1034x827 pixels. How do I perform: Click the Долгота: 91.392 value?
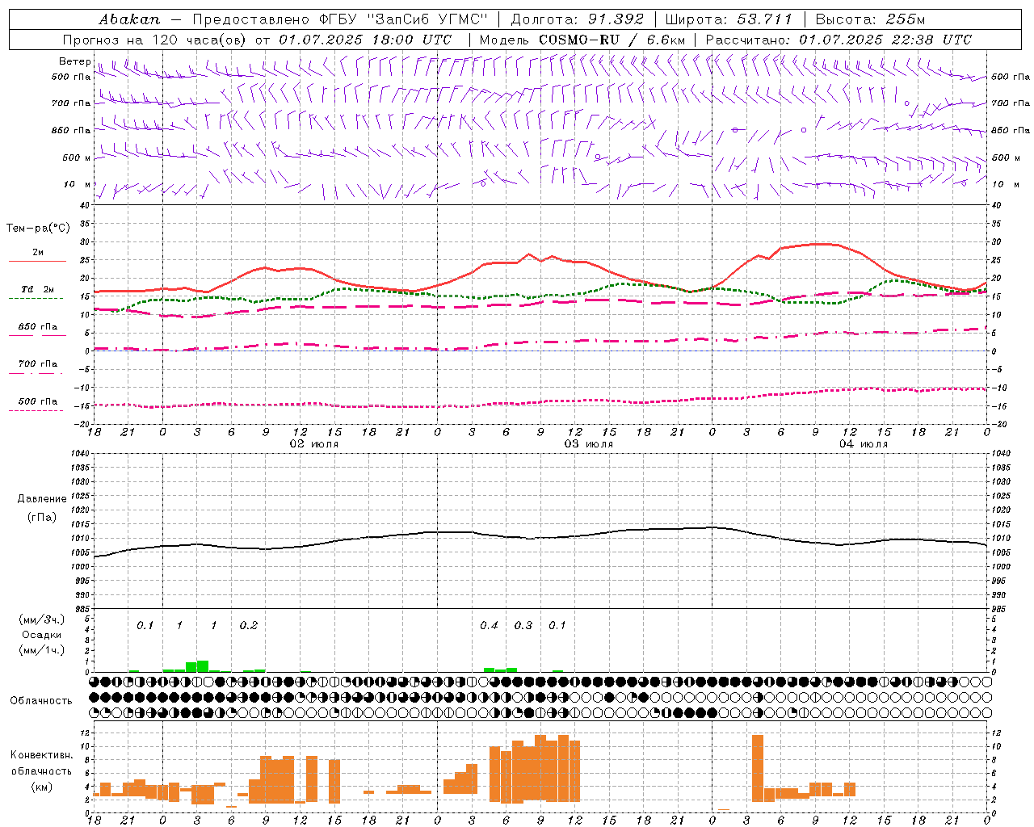point(578,19)
